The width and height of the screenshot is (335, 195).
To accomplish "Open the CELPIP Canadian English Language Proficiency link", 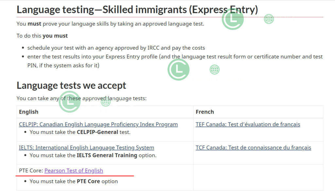I will pyautogui.click(x=98, y=124).
